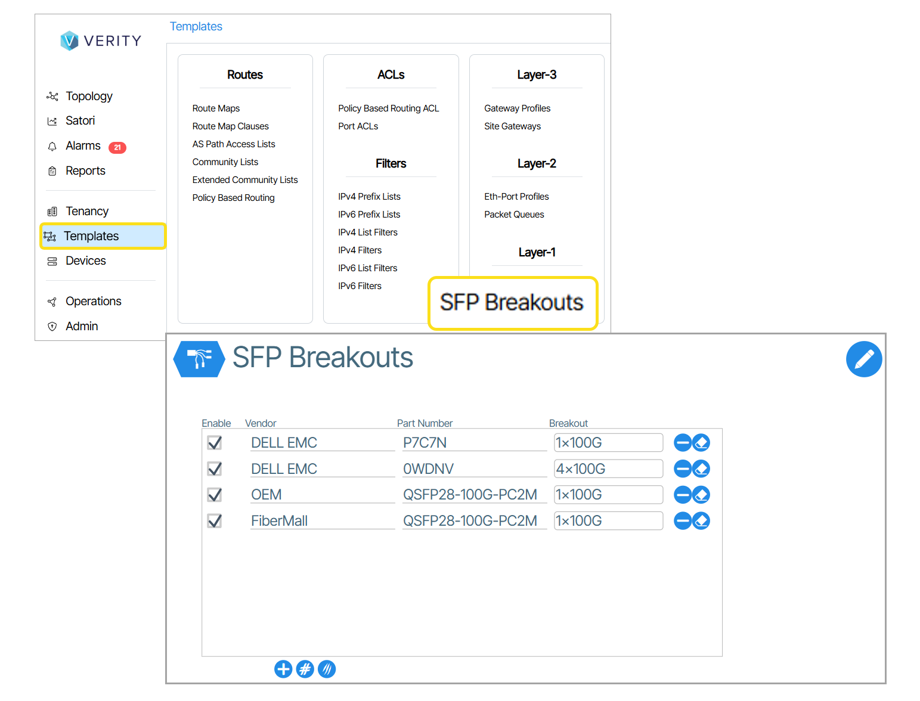Clear the 0WDNV row with the eraser icon

(701, 469)
